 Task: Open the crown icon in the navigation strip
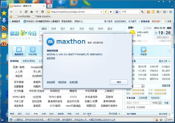(143, 50)
